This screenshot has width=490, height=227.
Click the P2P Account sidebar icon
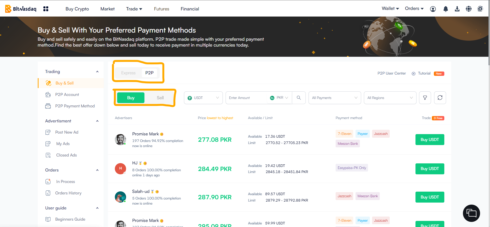pos(48,95)
